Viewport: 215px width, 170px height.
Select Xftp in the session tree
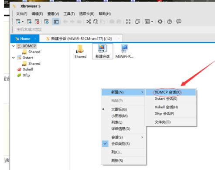pyautogui.click(x=26, y=75)
